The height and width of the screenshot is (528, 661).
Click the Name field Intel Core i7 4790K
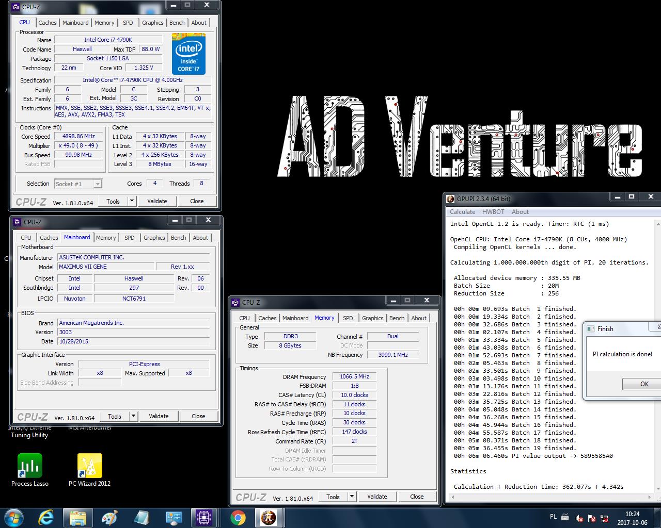click(108, 40)
